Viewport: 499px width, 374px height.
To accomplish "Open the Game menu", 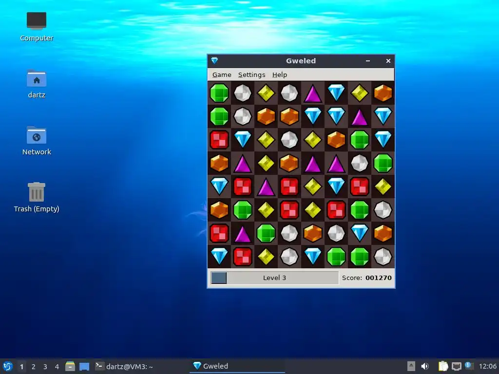I will coord(222,75).
